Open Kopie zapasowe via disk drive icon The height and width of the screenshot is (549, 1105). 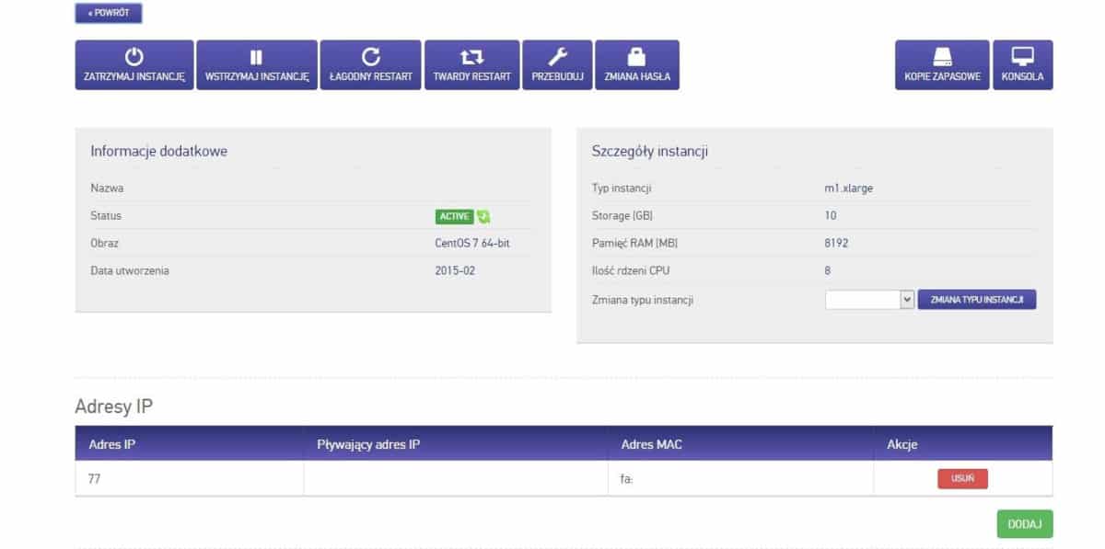click(942, 57)
